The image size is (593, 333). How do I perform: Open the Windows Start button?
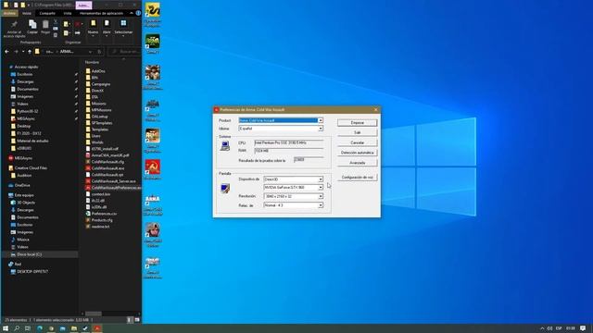pyautogui.click(x=6, y=328)
